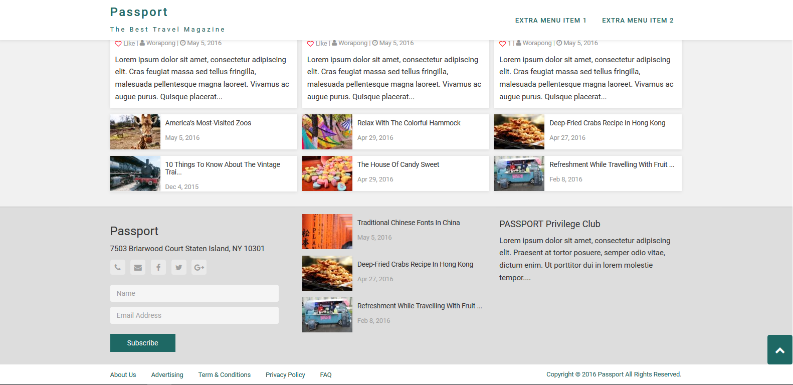The height and width of the screenshot is (385, 793).
Task: Click the scroll-to-top arrow button
Action: 779,350
